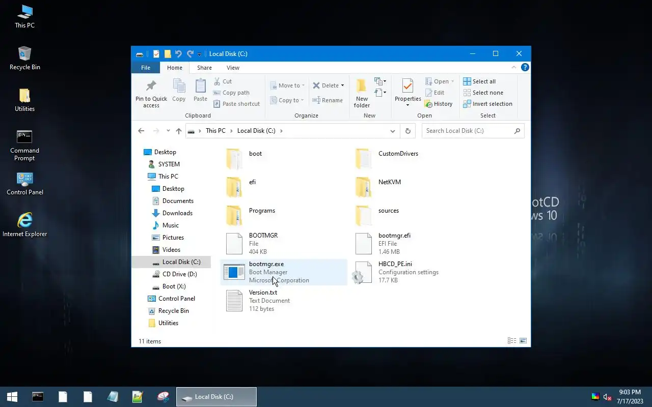This screenshot has height=407, width=652.
Task: Click the Refresh button beside address bar
Action: coord(407,131)
